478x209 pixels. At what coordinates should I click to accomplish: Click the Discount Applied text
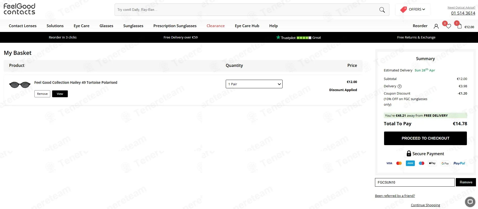click(343, 90)
